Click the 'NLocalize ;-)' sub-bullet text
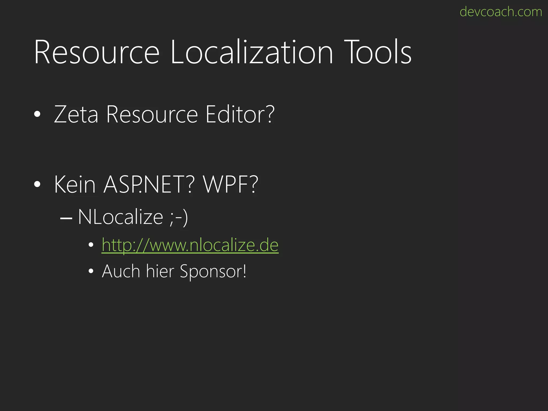This screenshot has height=411, width=548. coord(133,217)
